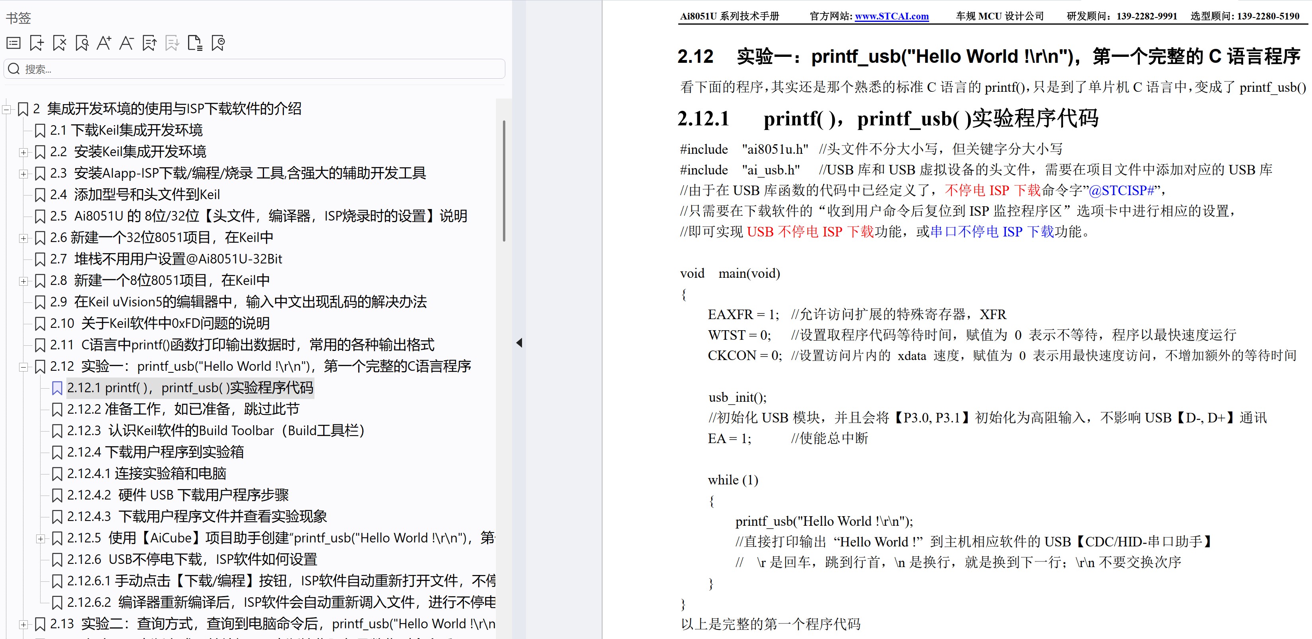
Task: Click the bookmark panel vertical scrollbar
Action: (x=504, y=181)
